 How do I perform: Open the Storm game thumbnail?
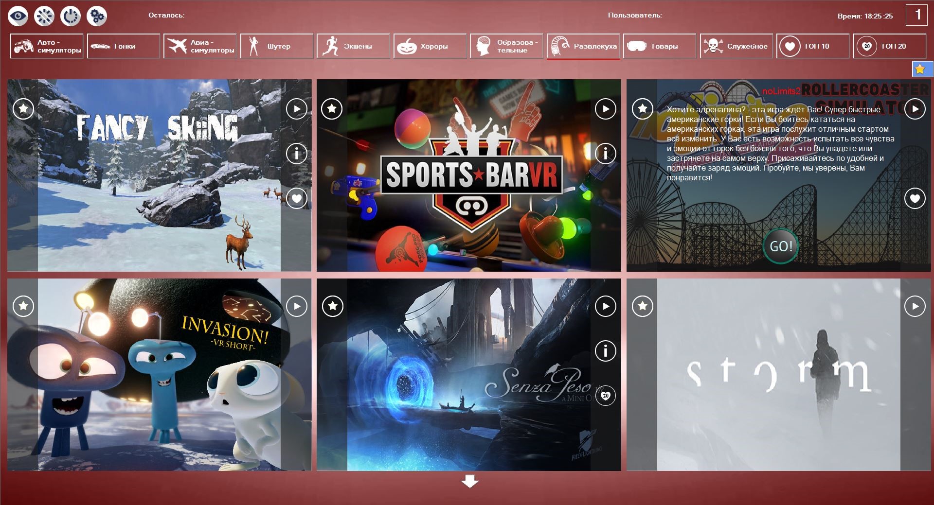pos(778,374)
